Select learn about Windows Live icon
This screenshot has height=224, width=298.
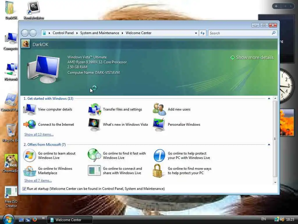(29, 155)
